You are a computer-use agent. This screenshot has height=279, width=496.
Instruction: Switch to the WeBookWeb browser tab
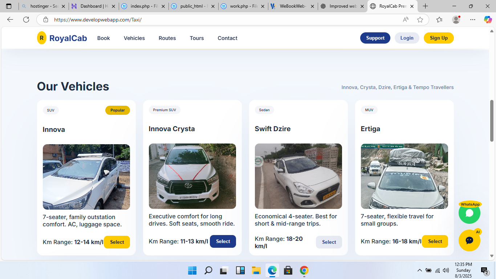(x=293, y=6)
